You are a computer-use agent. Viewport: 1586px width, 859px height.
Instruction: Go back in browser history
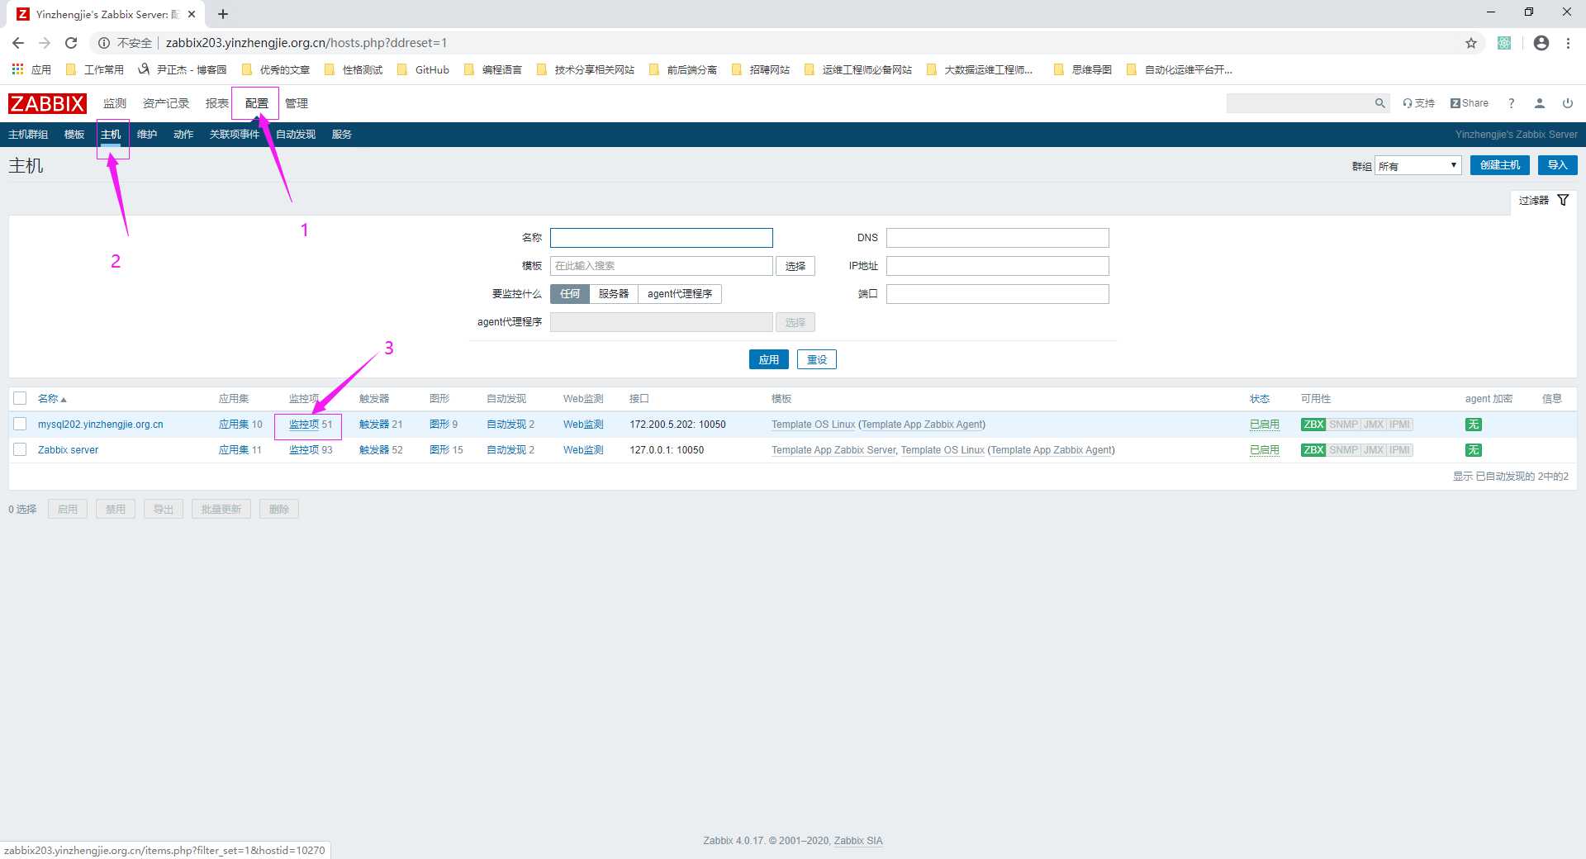[x=18, y=43]
